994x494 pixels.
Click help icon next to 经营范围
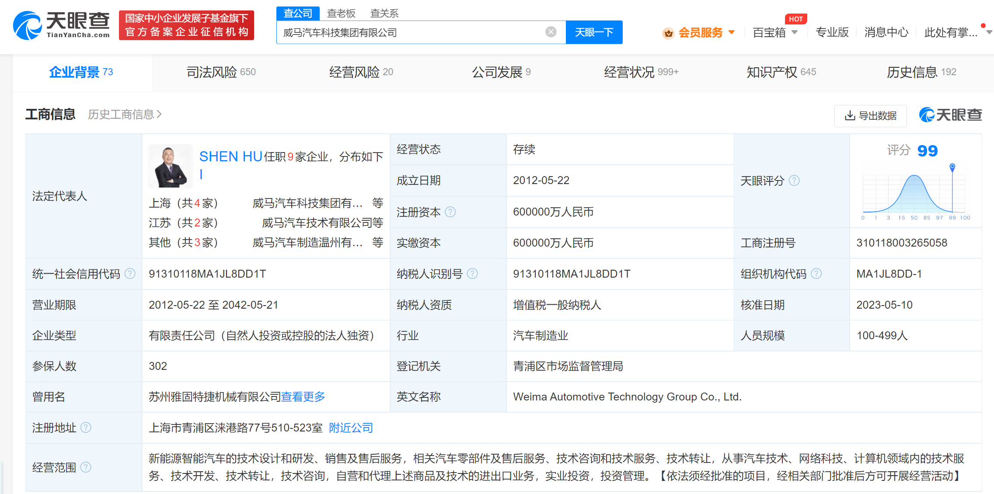point(86,467)
